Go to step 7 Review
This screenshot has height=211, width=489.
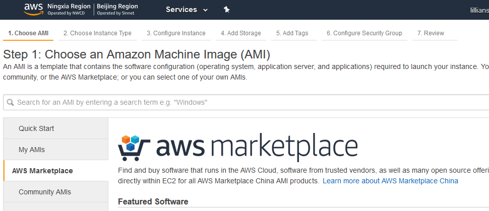(435, 33)
